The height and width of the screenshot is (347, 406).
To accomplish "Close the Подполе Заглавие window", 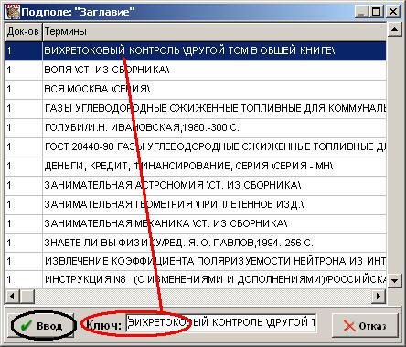I will pos(393,12).
